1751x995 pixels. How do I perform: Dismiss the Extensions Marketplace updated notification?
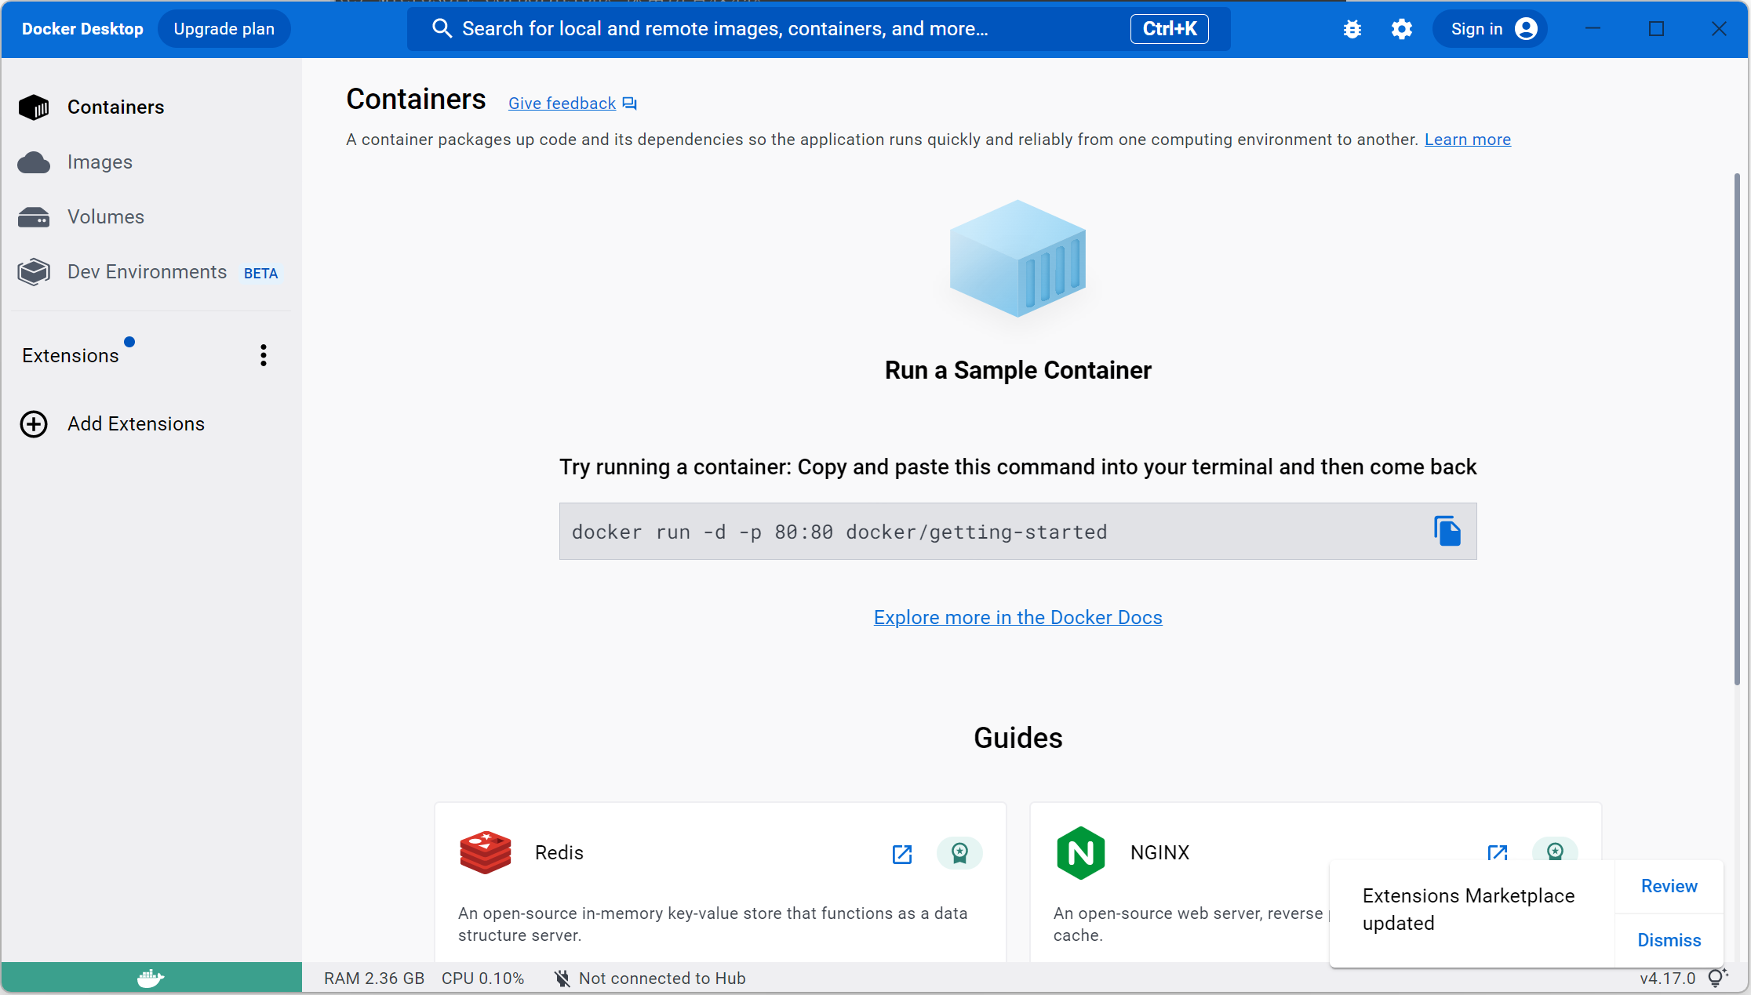[1669, 939]
